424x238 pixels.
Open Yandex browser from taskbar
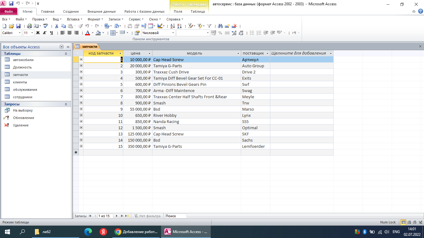(x=103, y=232)
